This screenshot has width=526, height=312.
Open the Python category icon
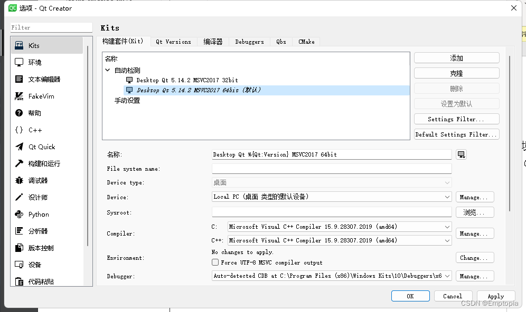pyautogui.click(x=19, y=214)
